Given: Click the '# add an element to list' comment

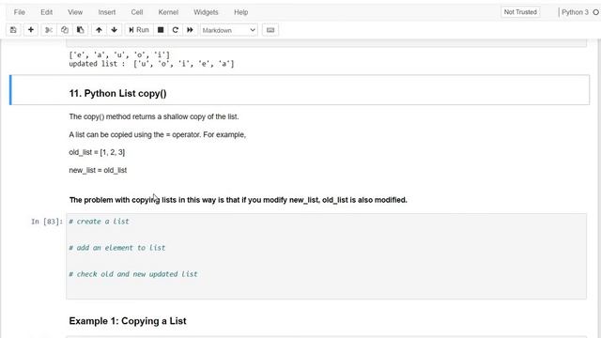Looking at the screenshot, I should coord(116,248).
